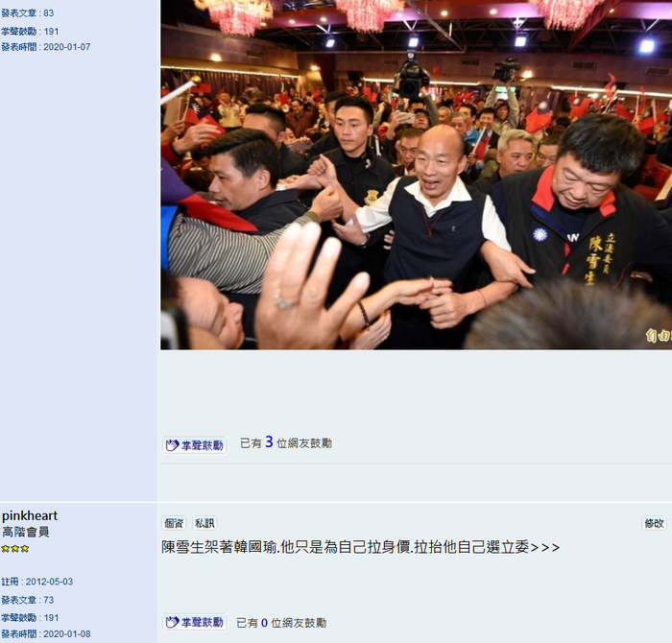Viewport: 672px width, 643px height.
Task: Open pinkheart's profile info button (個資)
Action: pos(174,523)
